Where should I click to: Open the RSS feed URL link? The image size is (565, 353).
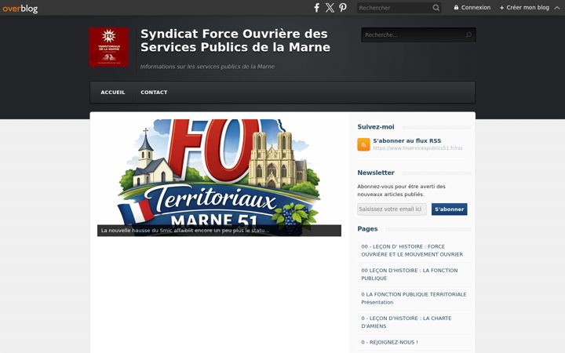[x=417, y=148]
